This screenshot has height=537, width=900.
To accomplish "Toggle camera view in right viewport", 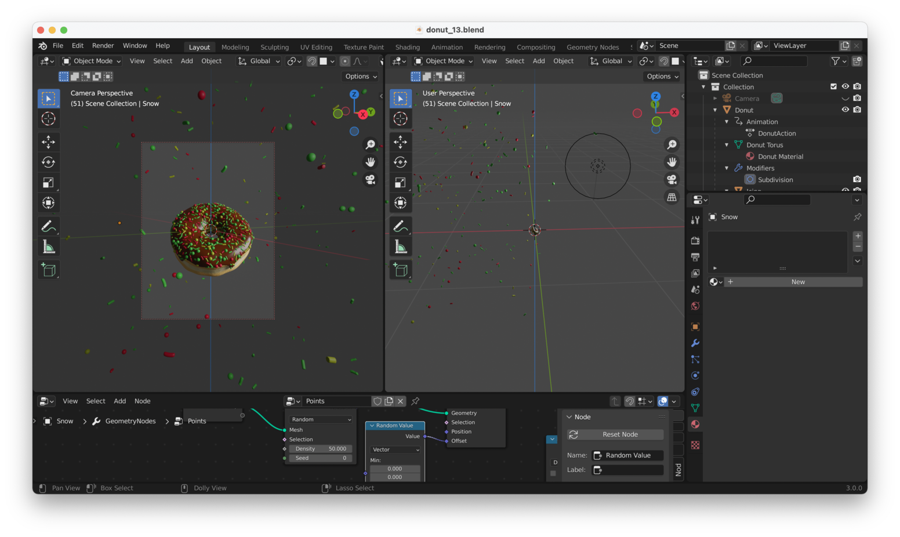I will 672,180.
